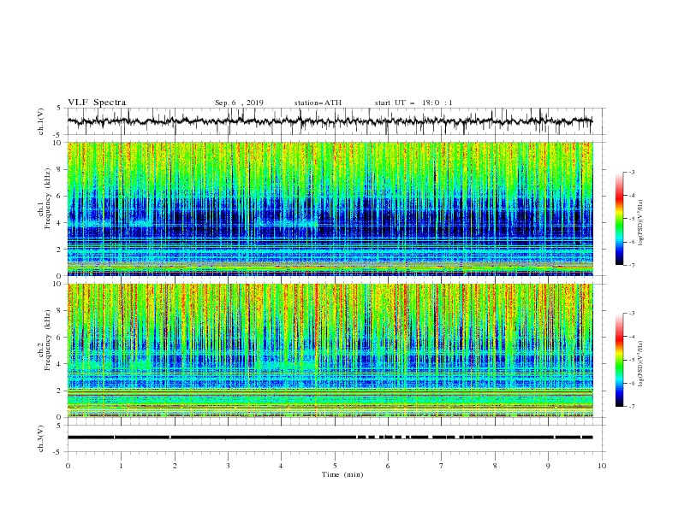Click the 'start UT = 18:0:1' label
This screenshot has width=678, height=523.
pos(413,103)
